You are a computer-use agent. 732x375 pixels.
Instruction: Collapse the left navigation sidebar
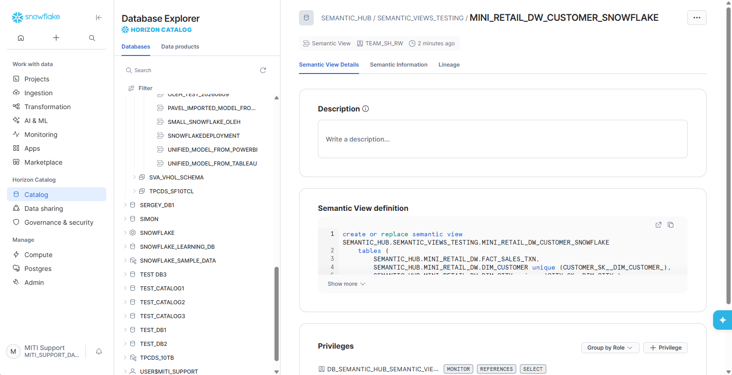pyautogui.click(x=98, y=18)
